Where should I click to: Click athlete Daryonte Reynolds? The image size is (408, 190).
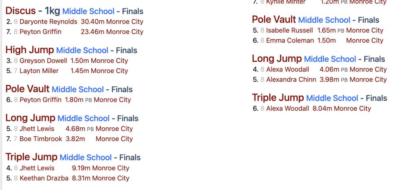pos(48,22)
